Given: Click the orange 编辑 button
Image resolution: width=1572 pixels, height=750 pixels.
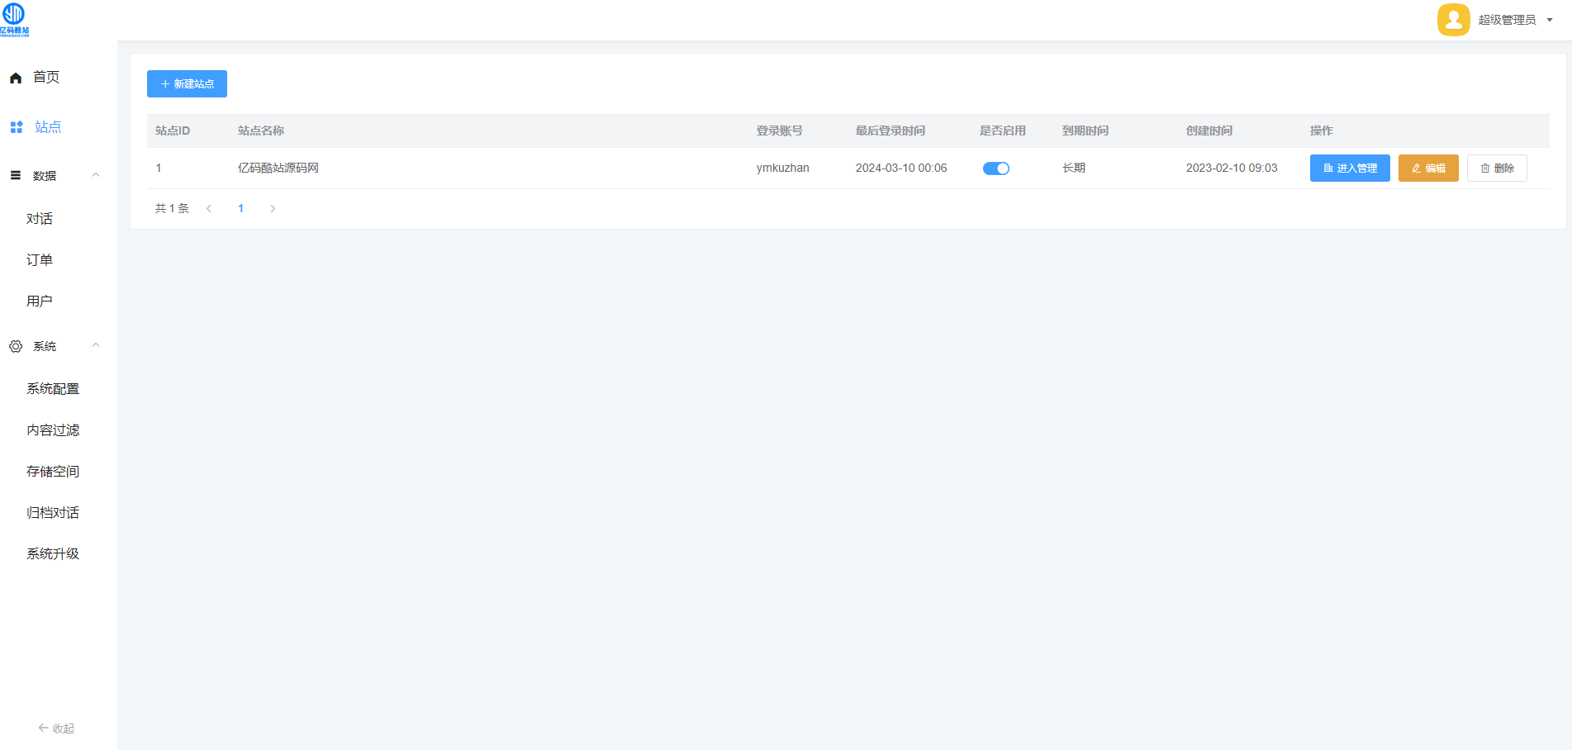Looking at the screenshot, I should click(1427, 169).
